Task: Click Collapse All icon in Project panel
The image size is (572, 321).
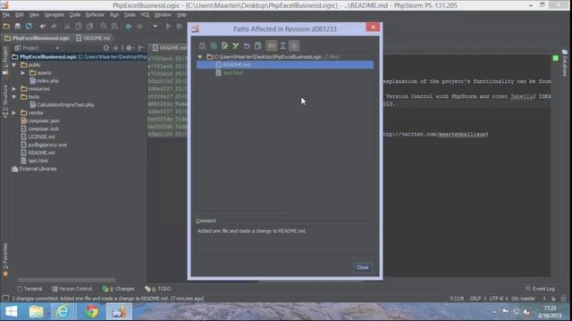Action: 116,48
